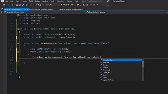
Task: Open the Extensions menu
Action: tap(60, 1)
